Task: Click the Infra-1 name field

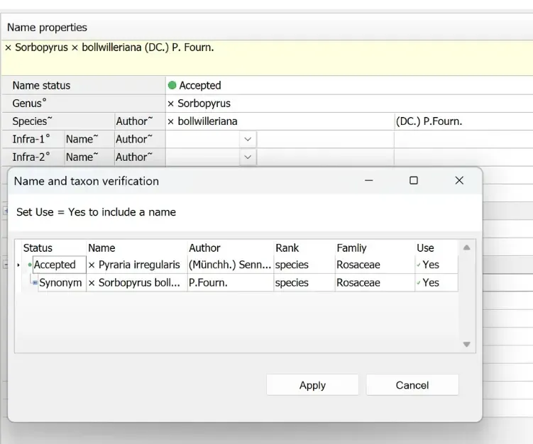Action: 325,139
